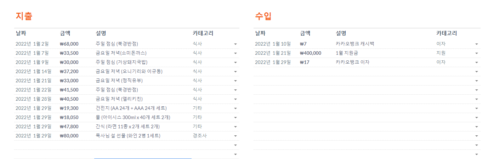Expand category dropdown for 1월 지원금 income
Viewport: 494px width, 159px height.
tap(477, 53)
